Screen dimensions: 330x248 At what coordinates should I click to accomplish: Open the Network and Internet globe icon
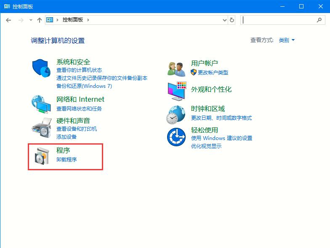41,104
